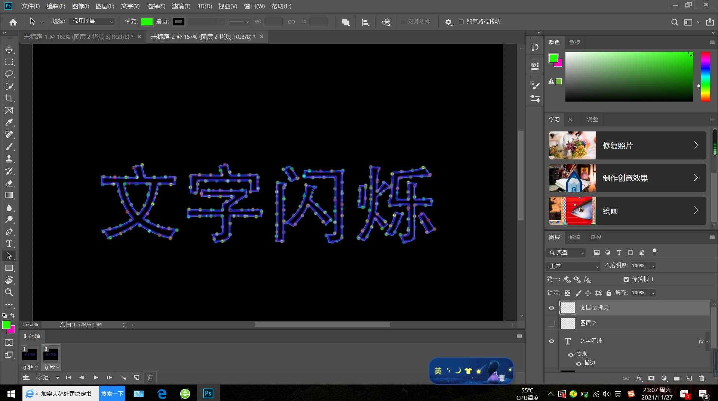Expand frame 1 delay time dropdown
This screenshot has height=401, width=718.
[31, 368]
